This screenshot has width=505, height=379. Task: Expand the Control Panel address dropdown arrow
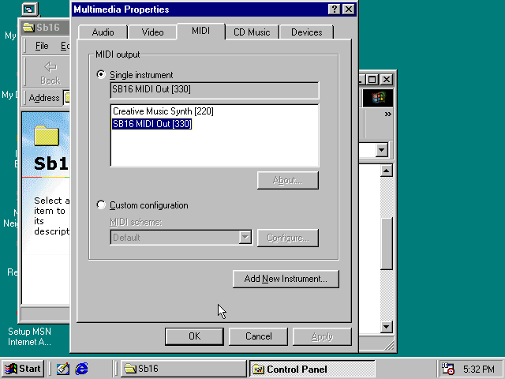[382, 150]
